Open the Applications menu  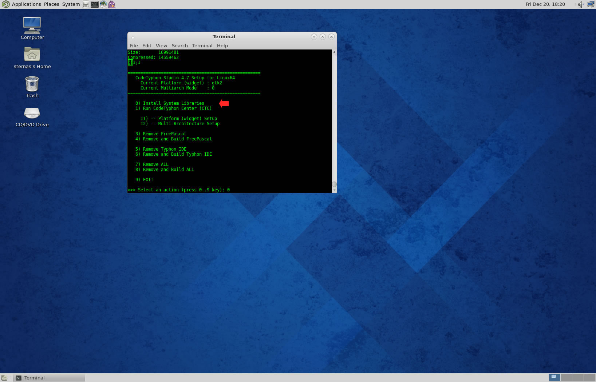pos(26,4)
